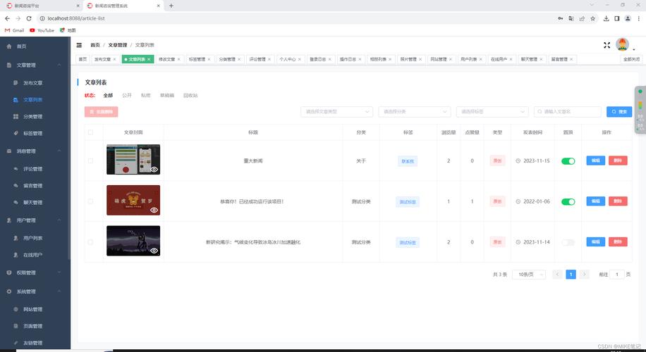Image resolution: width=646 pixels, height=352 pixels.
Task: Open the 10条/页 page size dropdown
Action: pos(528,275)
